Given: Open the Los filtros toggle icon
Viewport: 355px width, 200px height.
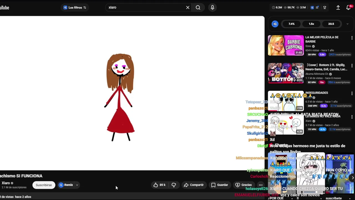Looking at the screenshot, I should pyautogui.click(x=85, y=7).
